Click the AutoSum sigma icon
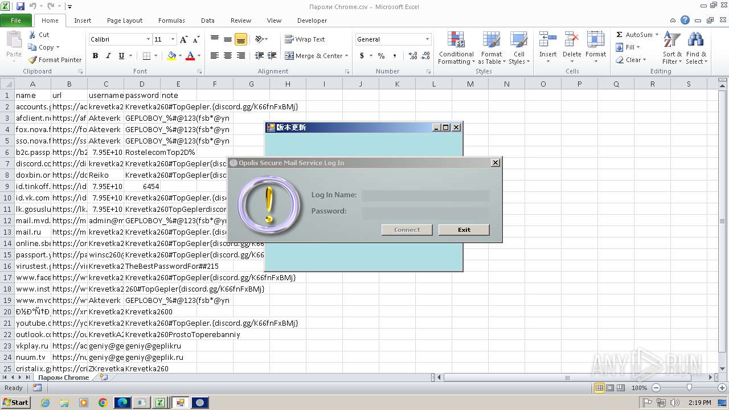This screenshot has height=410, width=729. [x=620, y=35]
